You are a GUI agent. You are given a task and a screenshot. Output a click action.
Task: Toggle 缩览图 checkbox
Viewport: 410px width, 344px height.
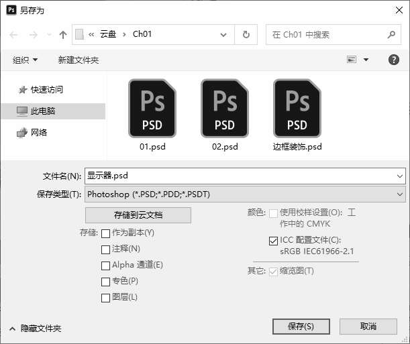[274, 272]
